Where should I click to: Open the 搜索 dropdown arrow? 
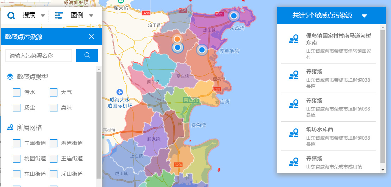click(43, 16)
